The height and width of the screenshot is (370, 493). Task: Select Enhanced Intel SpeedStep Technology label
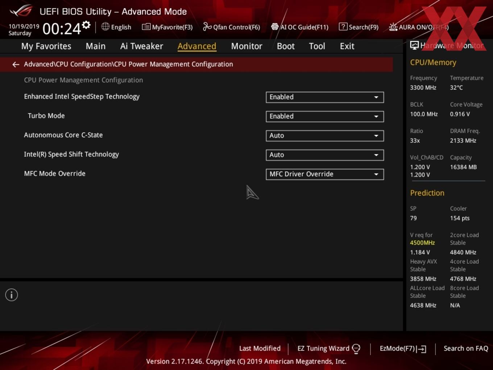click(82, 96)
